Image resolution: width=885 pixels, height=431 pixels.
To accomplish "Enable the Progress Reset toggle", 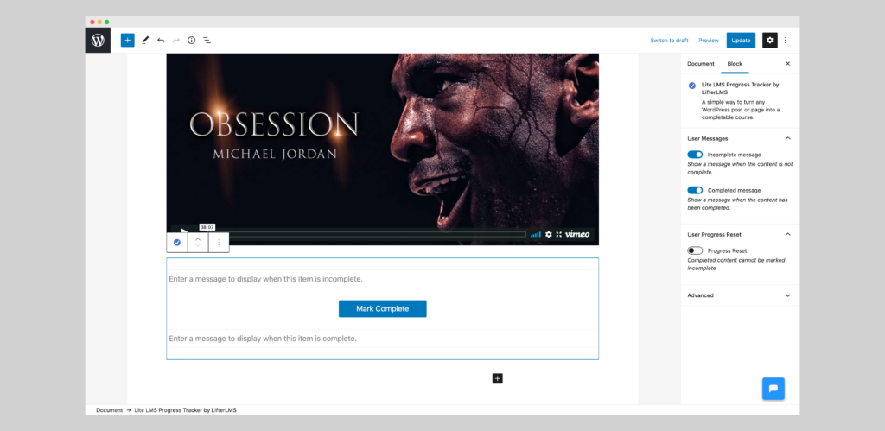I will 695,250.
